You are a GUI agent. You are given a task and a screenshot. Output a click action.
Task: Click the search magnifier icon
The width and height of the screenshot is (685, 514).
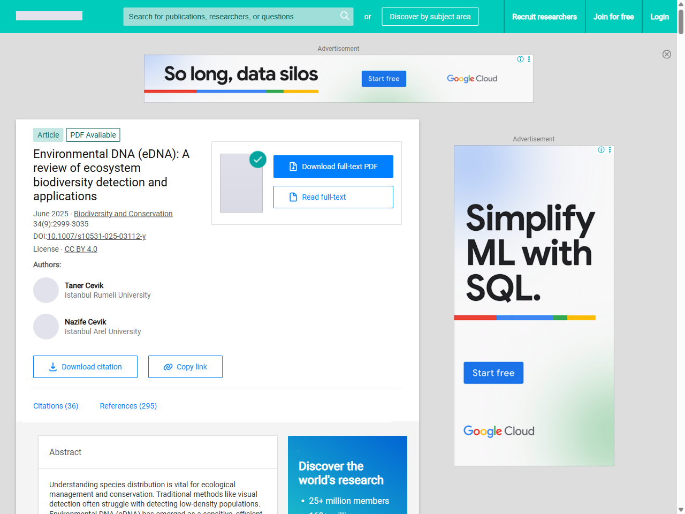coord(345,16)
